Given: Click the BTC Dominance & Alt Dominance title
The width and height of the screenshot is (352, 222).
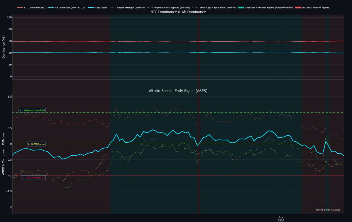Looking at the screenshot, I should pos(178,12).
